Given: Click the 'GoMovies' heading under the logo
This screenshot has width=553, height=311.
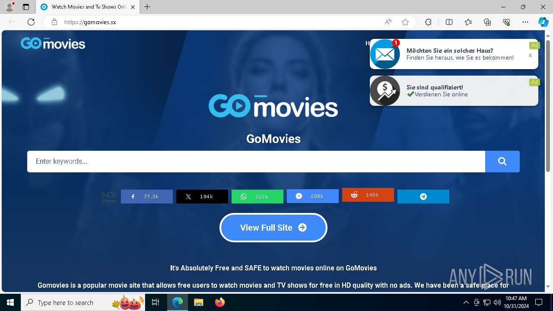Looking at the screenshot, I should (273, 139).
